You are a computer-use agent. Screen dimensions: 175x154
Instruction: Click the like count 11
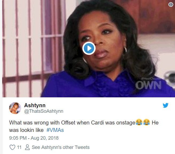(x=19, y=147)
